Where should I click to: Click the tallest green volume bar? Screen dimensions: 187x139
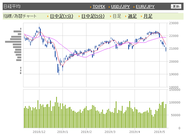pos(57,112)
